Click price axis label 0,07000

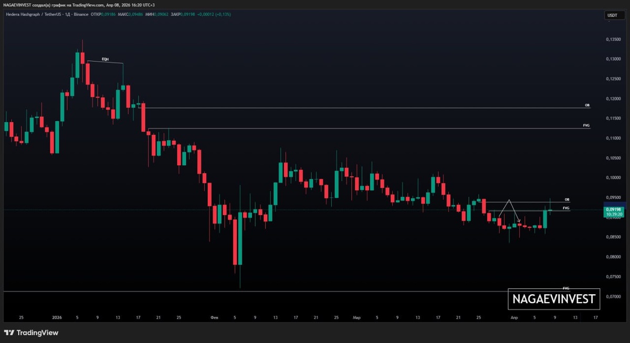point(614,296)
